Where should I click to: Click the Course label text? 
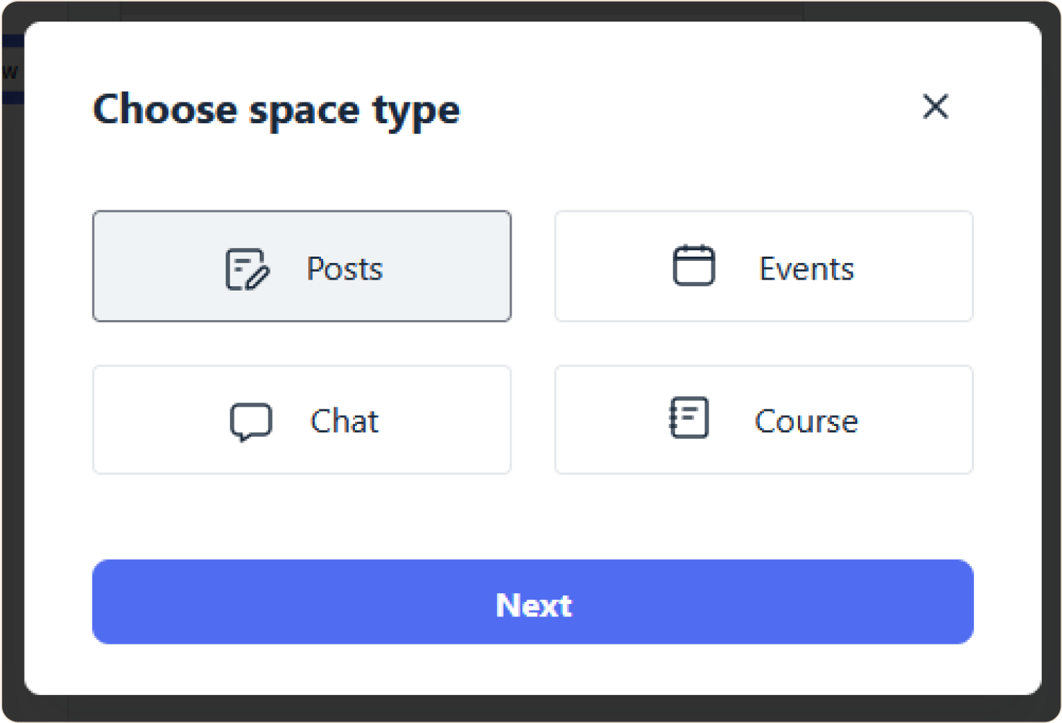pos(805,421)
